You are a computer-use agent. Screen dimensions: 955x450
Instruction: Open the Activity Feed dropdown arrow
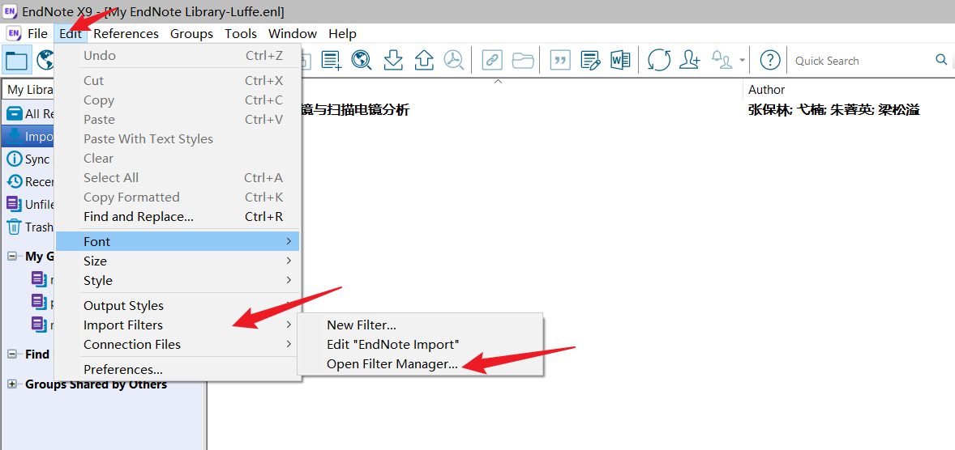(742, 60)
